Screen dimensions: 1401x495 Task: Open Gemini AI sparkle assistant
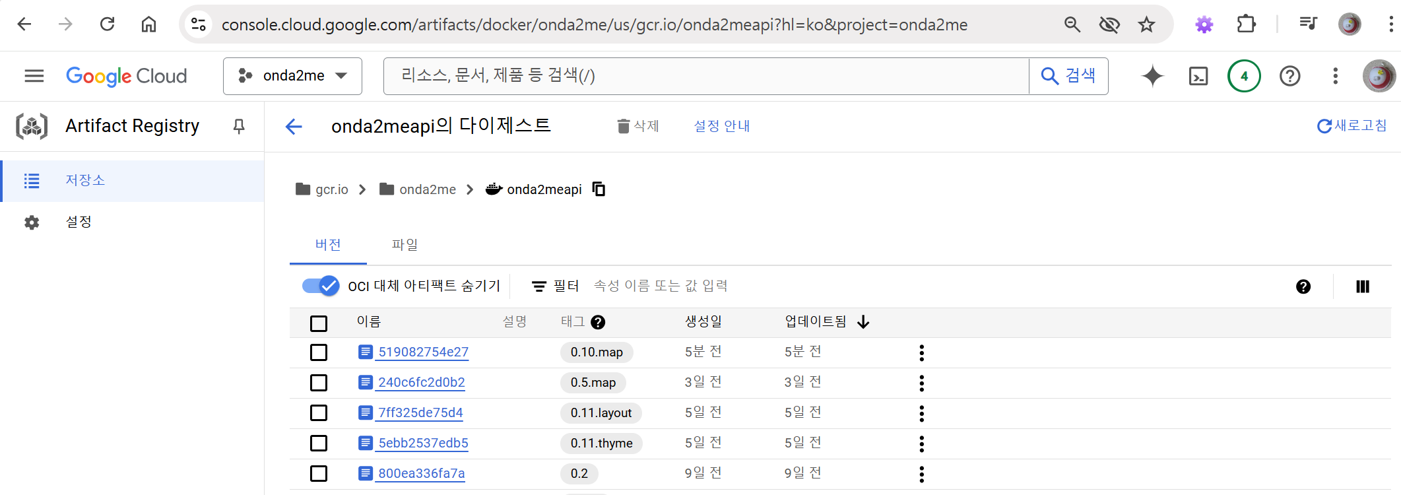click(x=1153, y=76)
